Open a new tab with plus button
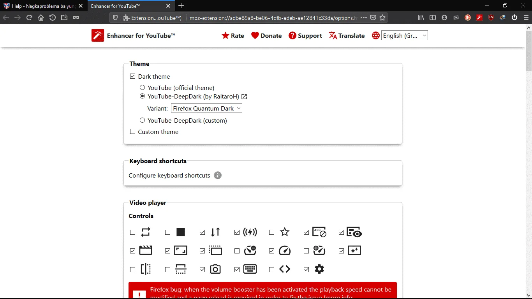The image size is (532, 299). 181,6
